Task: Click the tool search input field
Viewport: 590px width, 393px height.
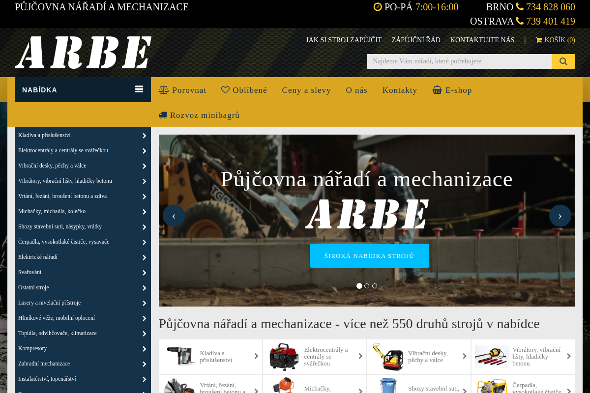Action: (x=459, y=61)
